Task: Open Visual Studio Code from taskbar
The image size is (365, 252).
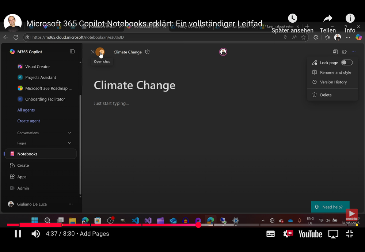Action: click(135, 220)
